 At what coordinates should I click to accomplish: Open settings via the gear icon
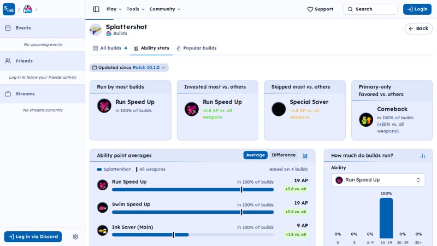[75, 237]
